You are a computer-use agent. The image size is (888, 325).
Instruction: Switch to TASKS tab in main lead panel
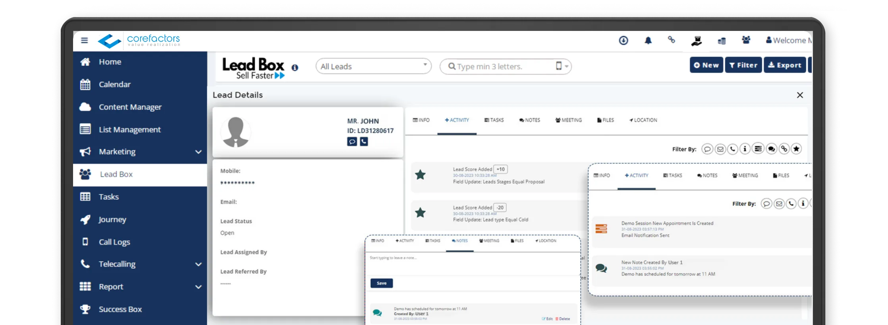pos(494,120)
